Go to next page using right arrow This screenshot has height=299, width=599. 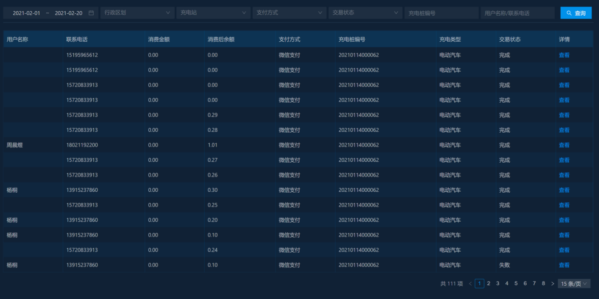[x=553, y=284]
